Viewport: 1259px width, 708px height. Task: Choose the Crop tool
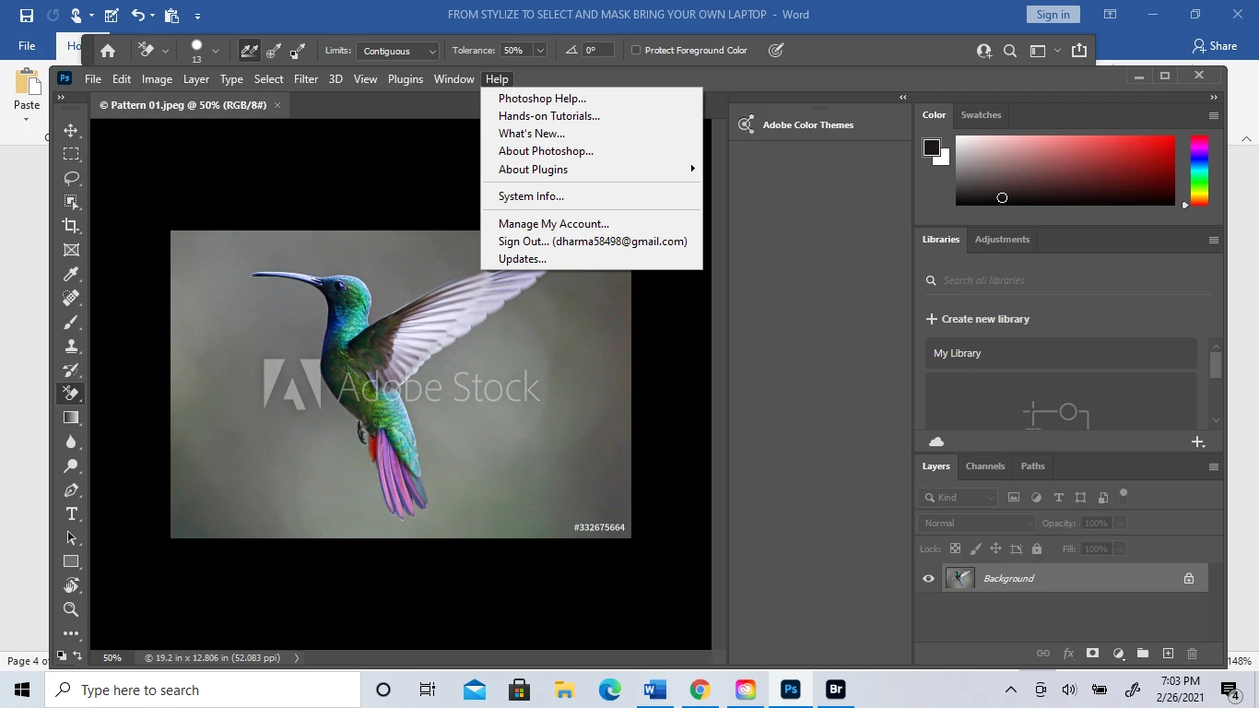pyautogui.click(x=71, y=226)
